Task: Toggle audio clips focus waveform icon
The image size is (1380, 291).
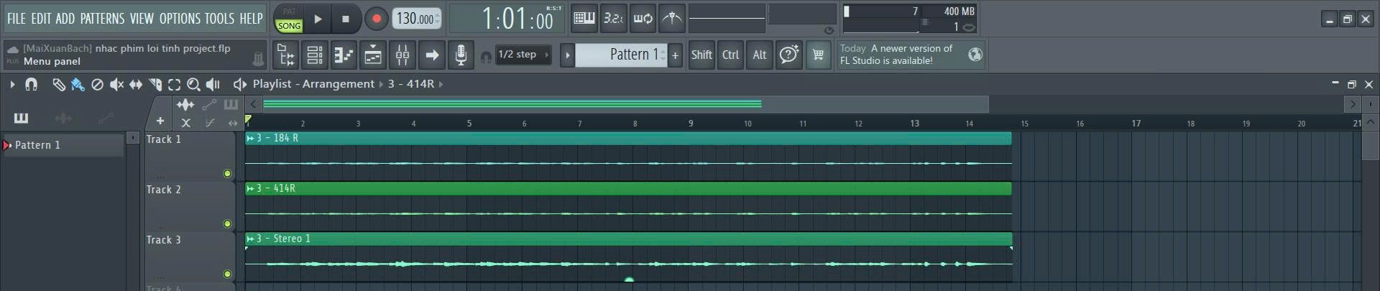Action: point(185,105)
